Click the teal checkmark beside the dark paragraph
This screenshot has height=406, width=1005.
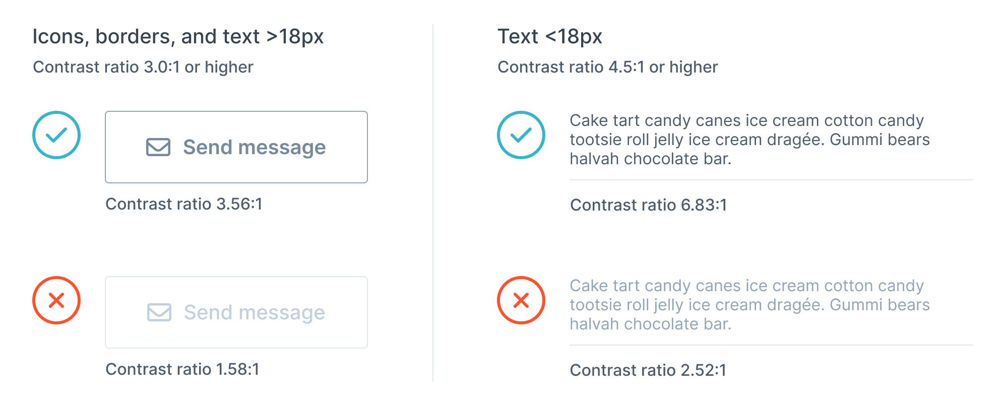tap(521, 135)
